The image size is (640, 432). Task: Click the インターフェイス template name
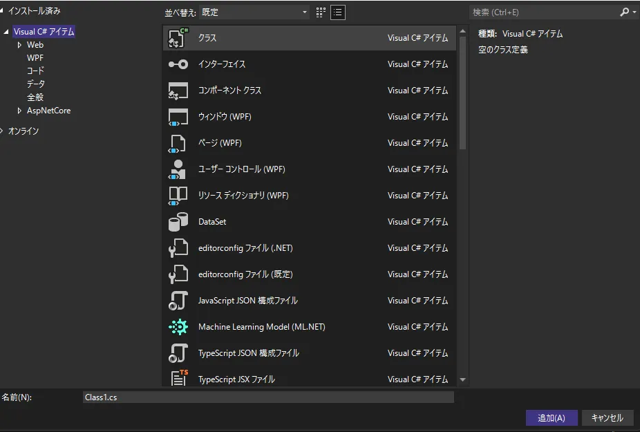(222, 64)
